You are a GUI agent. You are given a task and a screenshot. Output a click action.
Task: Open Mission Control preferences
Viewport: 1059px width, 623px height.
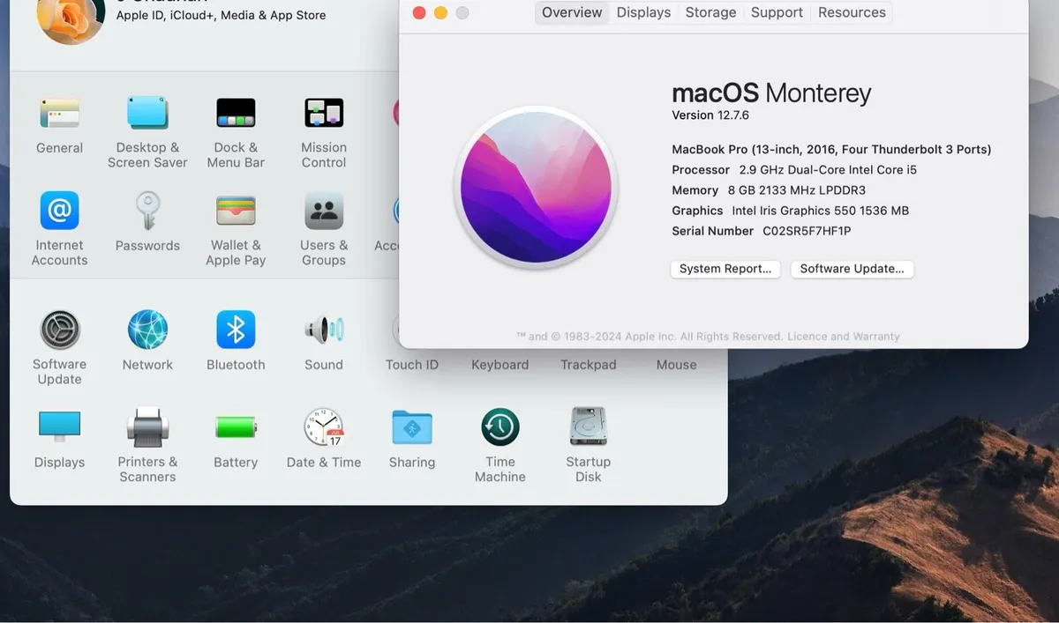(323, 113)
